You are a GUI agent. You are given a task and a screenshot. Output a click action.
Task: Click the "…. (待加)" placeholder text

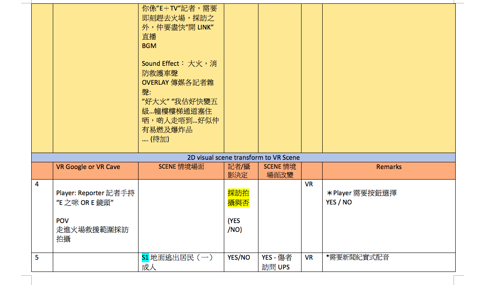pyautogui.click(x=155, y=139)
